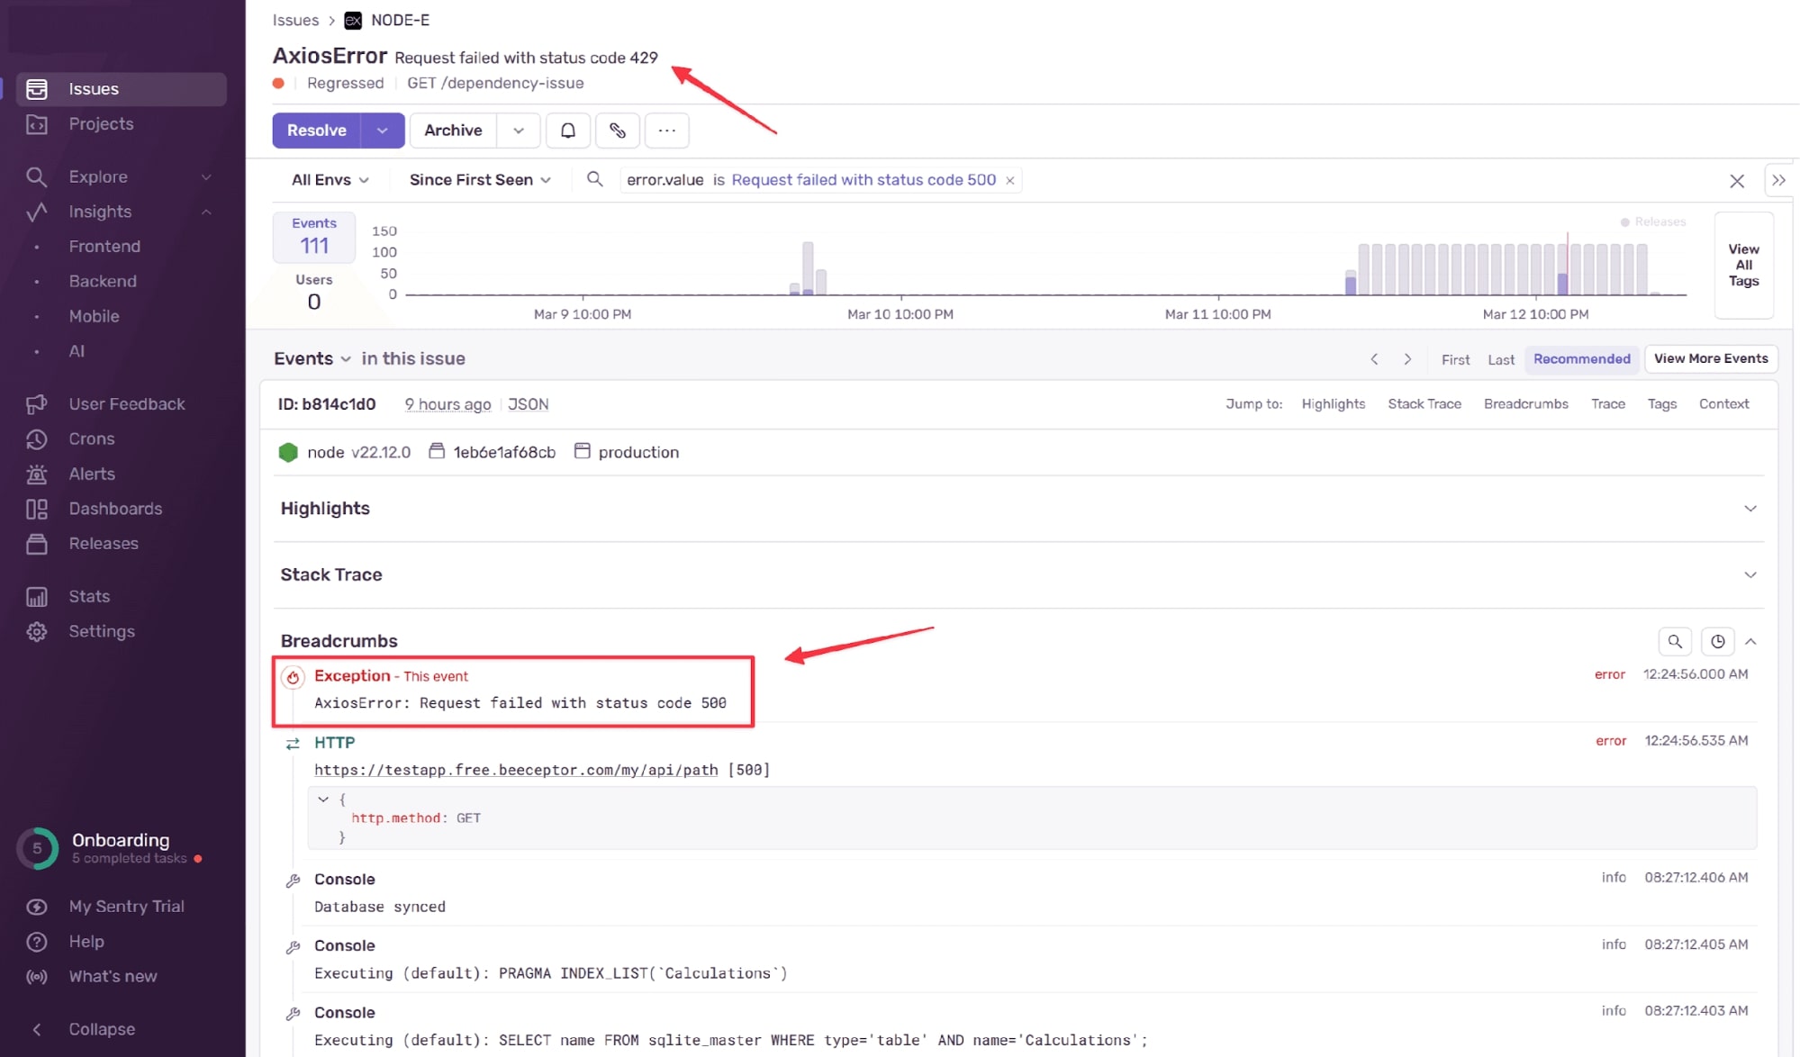Open the Releases section
This screenshot has height=1057, width=1800.
tap(104, 543)
